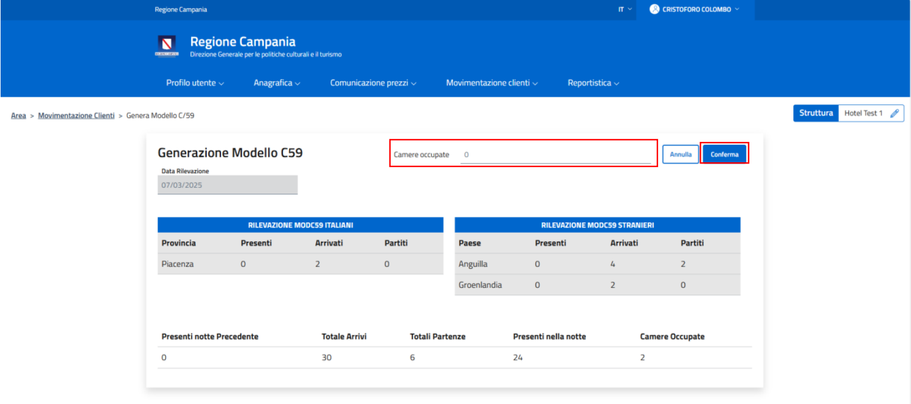The height and width of the screenshot is (404, 911).
Task: Click the Paese column header
Action: pyautogui.click(x=470, y=243)
